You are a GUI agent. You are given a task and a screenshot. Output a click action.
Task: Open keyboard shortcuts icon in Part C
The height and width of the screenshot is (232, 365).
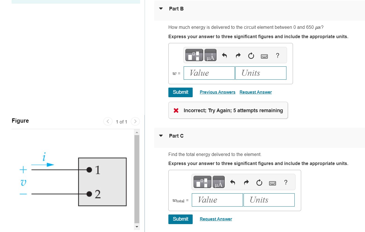272,183
